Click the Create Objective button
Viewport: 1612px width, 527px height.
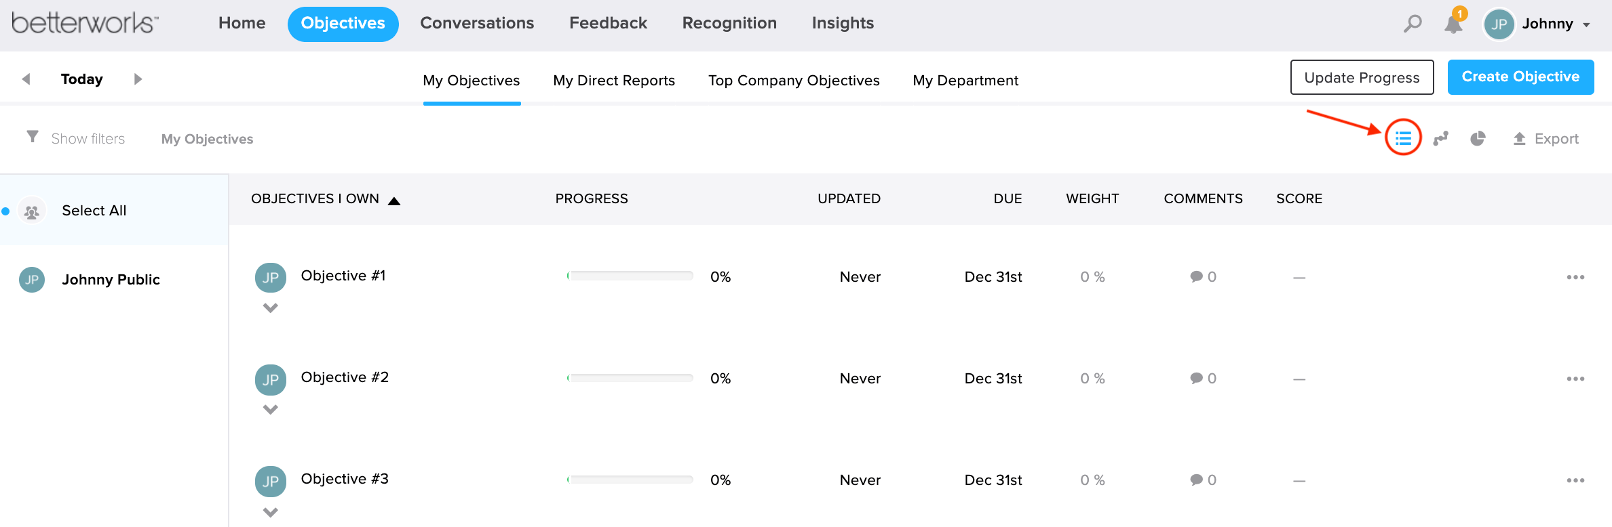(1521, 77)
